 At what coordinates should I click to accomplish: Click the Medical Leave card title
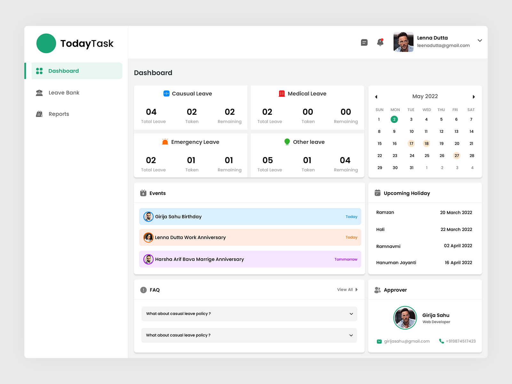click(x=307, y=93)
